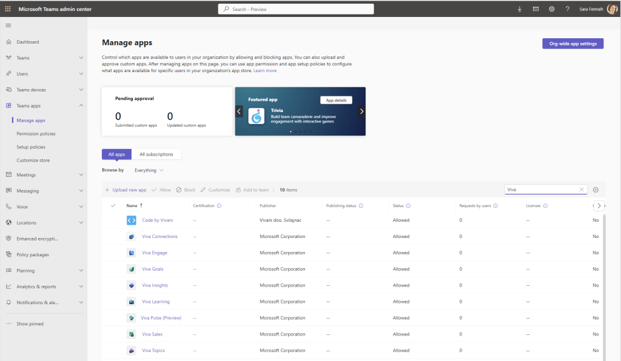The width and height of the screenshot is (621, 361).
Task: Open the Viva Insights app link
Action: pos(155,285)
